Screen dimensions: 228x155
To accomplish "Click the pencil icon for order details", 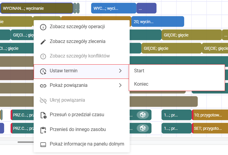I will (43, 41).
